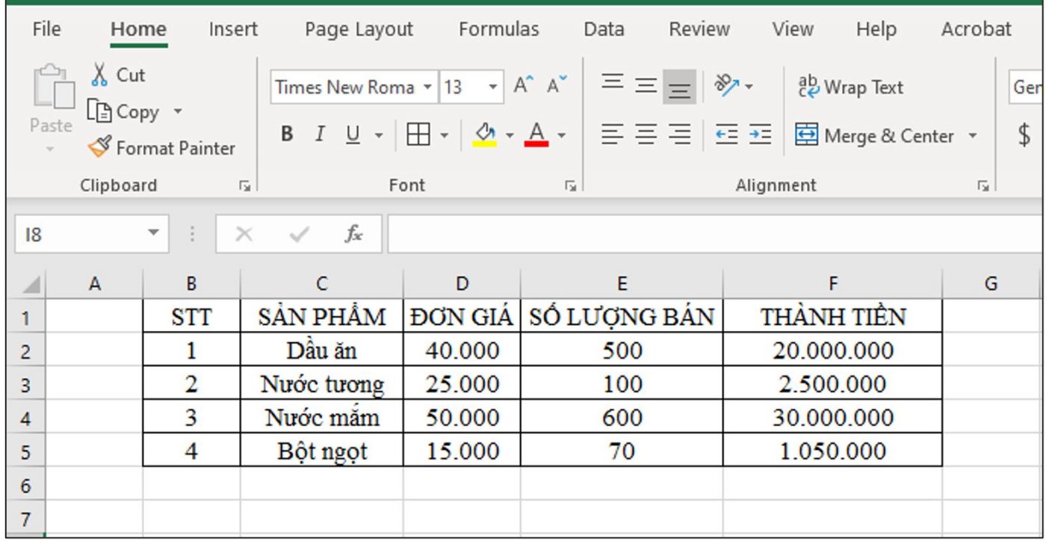Enable Wrap Text
Screen dimensions: 1046x541
click(x=850, y=87)
